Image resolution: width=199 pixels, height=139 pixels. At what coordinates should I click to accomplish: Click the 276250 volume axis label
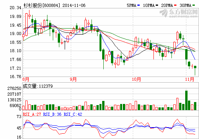click(14, 88)
